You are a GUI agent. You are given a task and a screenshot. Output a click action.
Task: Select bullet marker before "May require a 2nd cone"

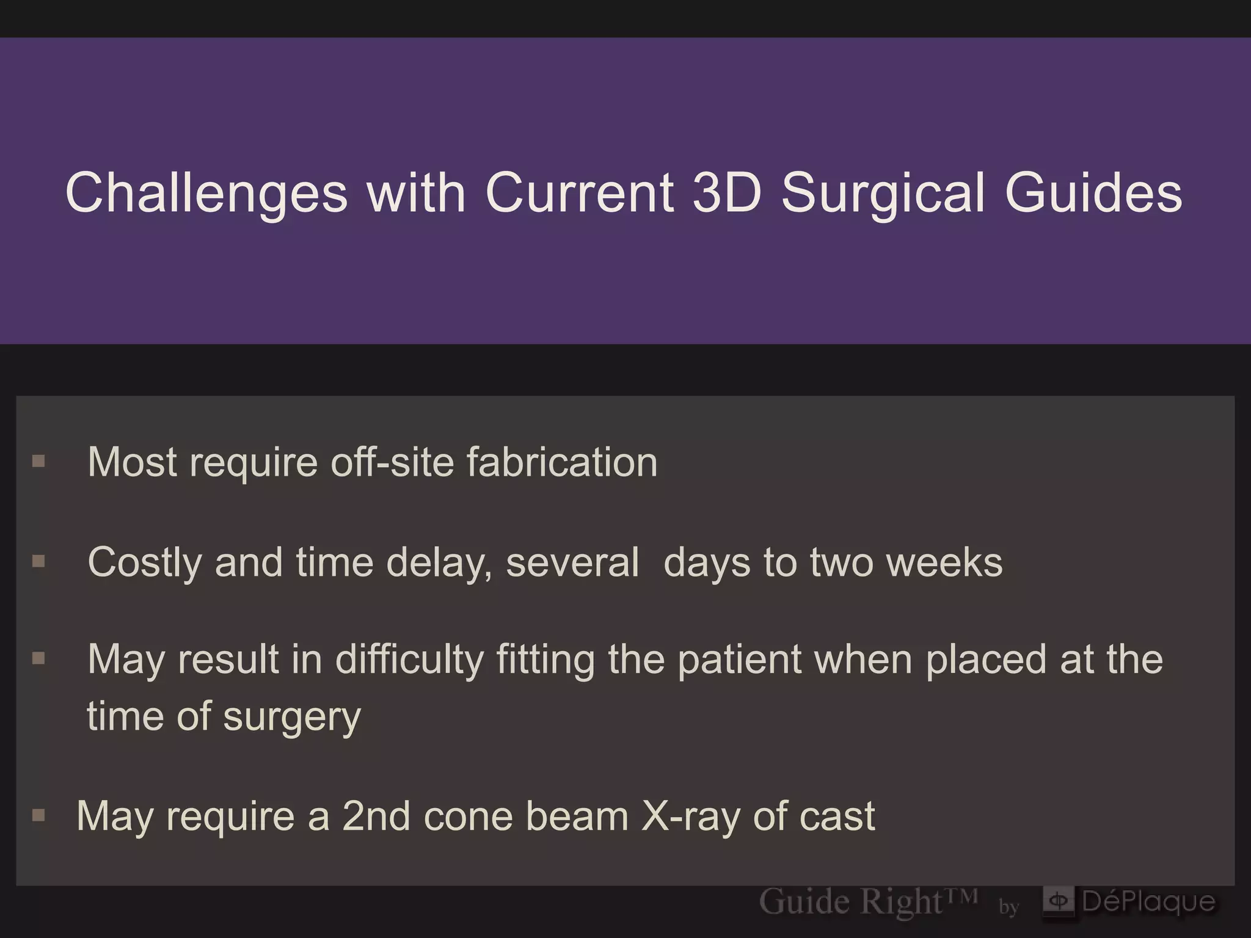38,815
